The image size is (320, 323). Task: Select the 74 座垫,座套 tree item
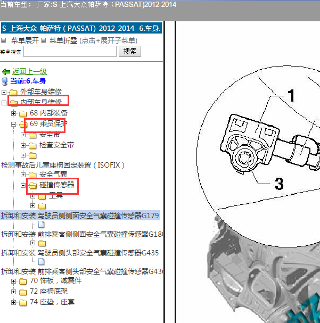52,302
